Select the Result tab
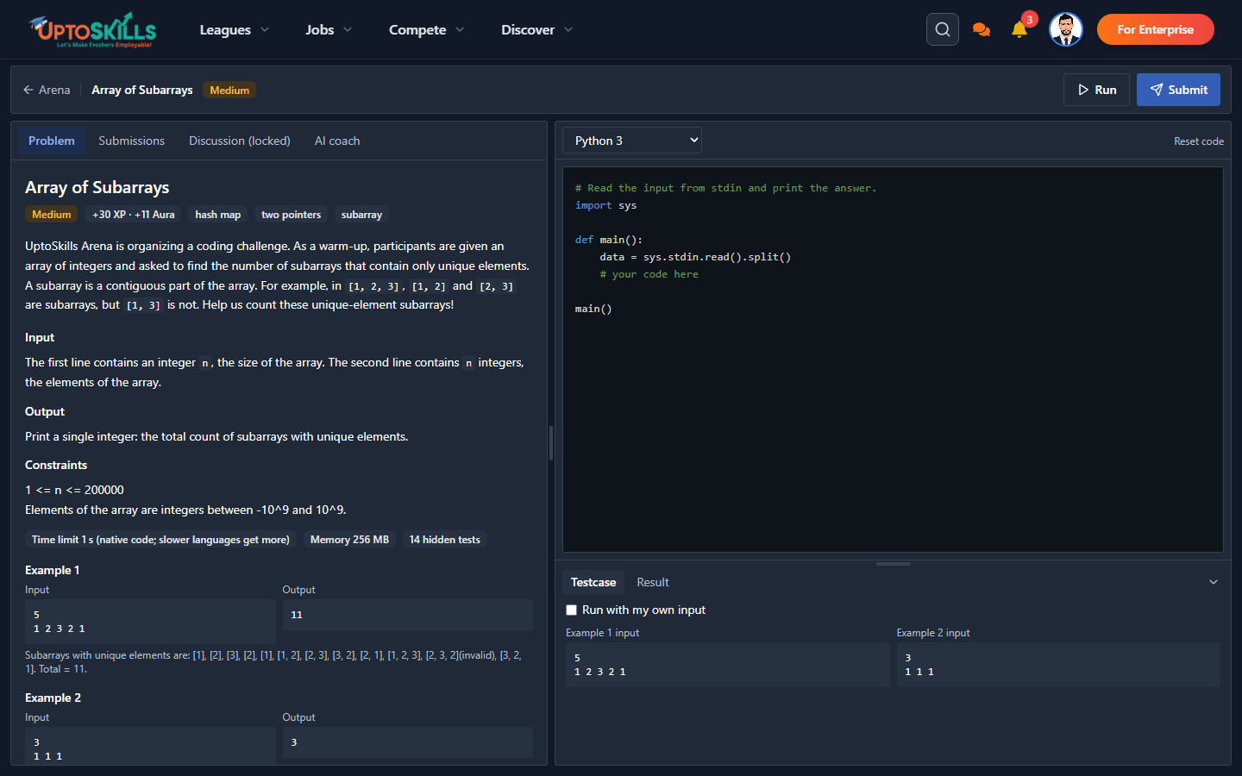This screenshot has width=1242, height=776. pyautogui.click(x=653, y=582)
